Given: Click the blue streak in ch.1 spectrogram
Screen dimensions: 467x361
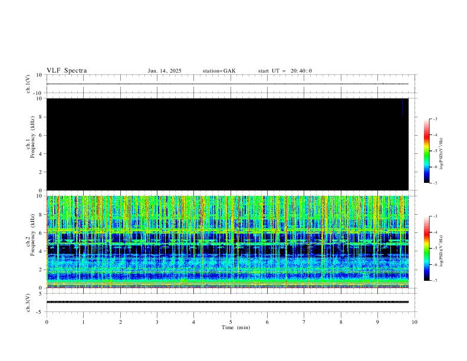Looking at the screenshot, I should click(x=402, y=109).
